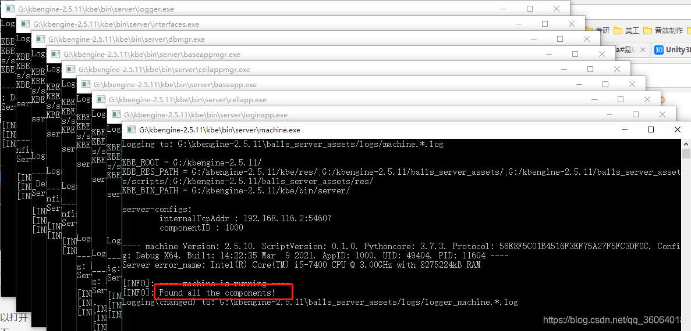Click the baseappmgr.exe title bar text
This screenshot has width=691, height=331.
click(x=151, y=55)
